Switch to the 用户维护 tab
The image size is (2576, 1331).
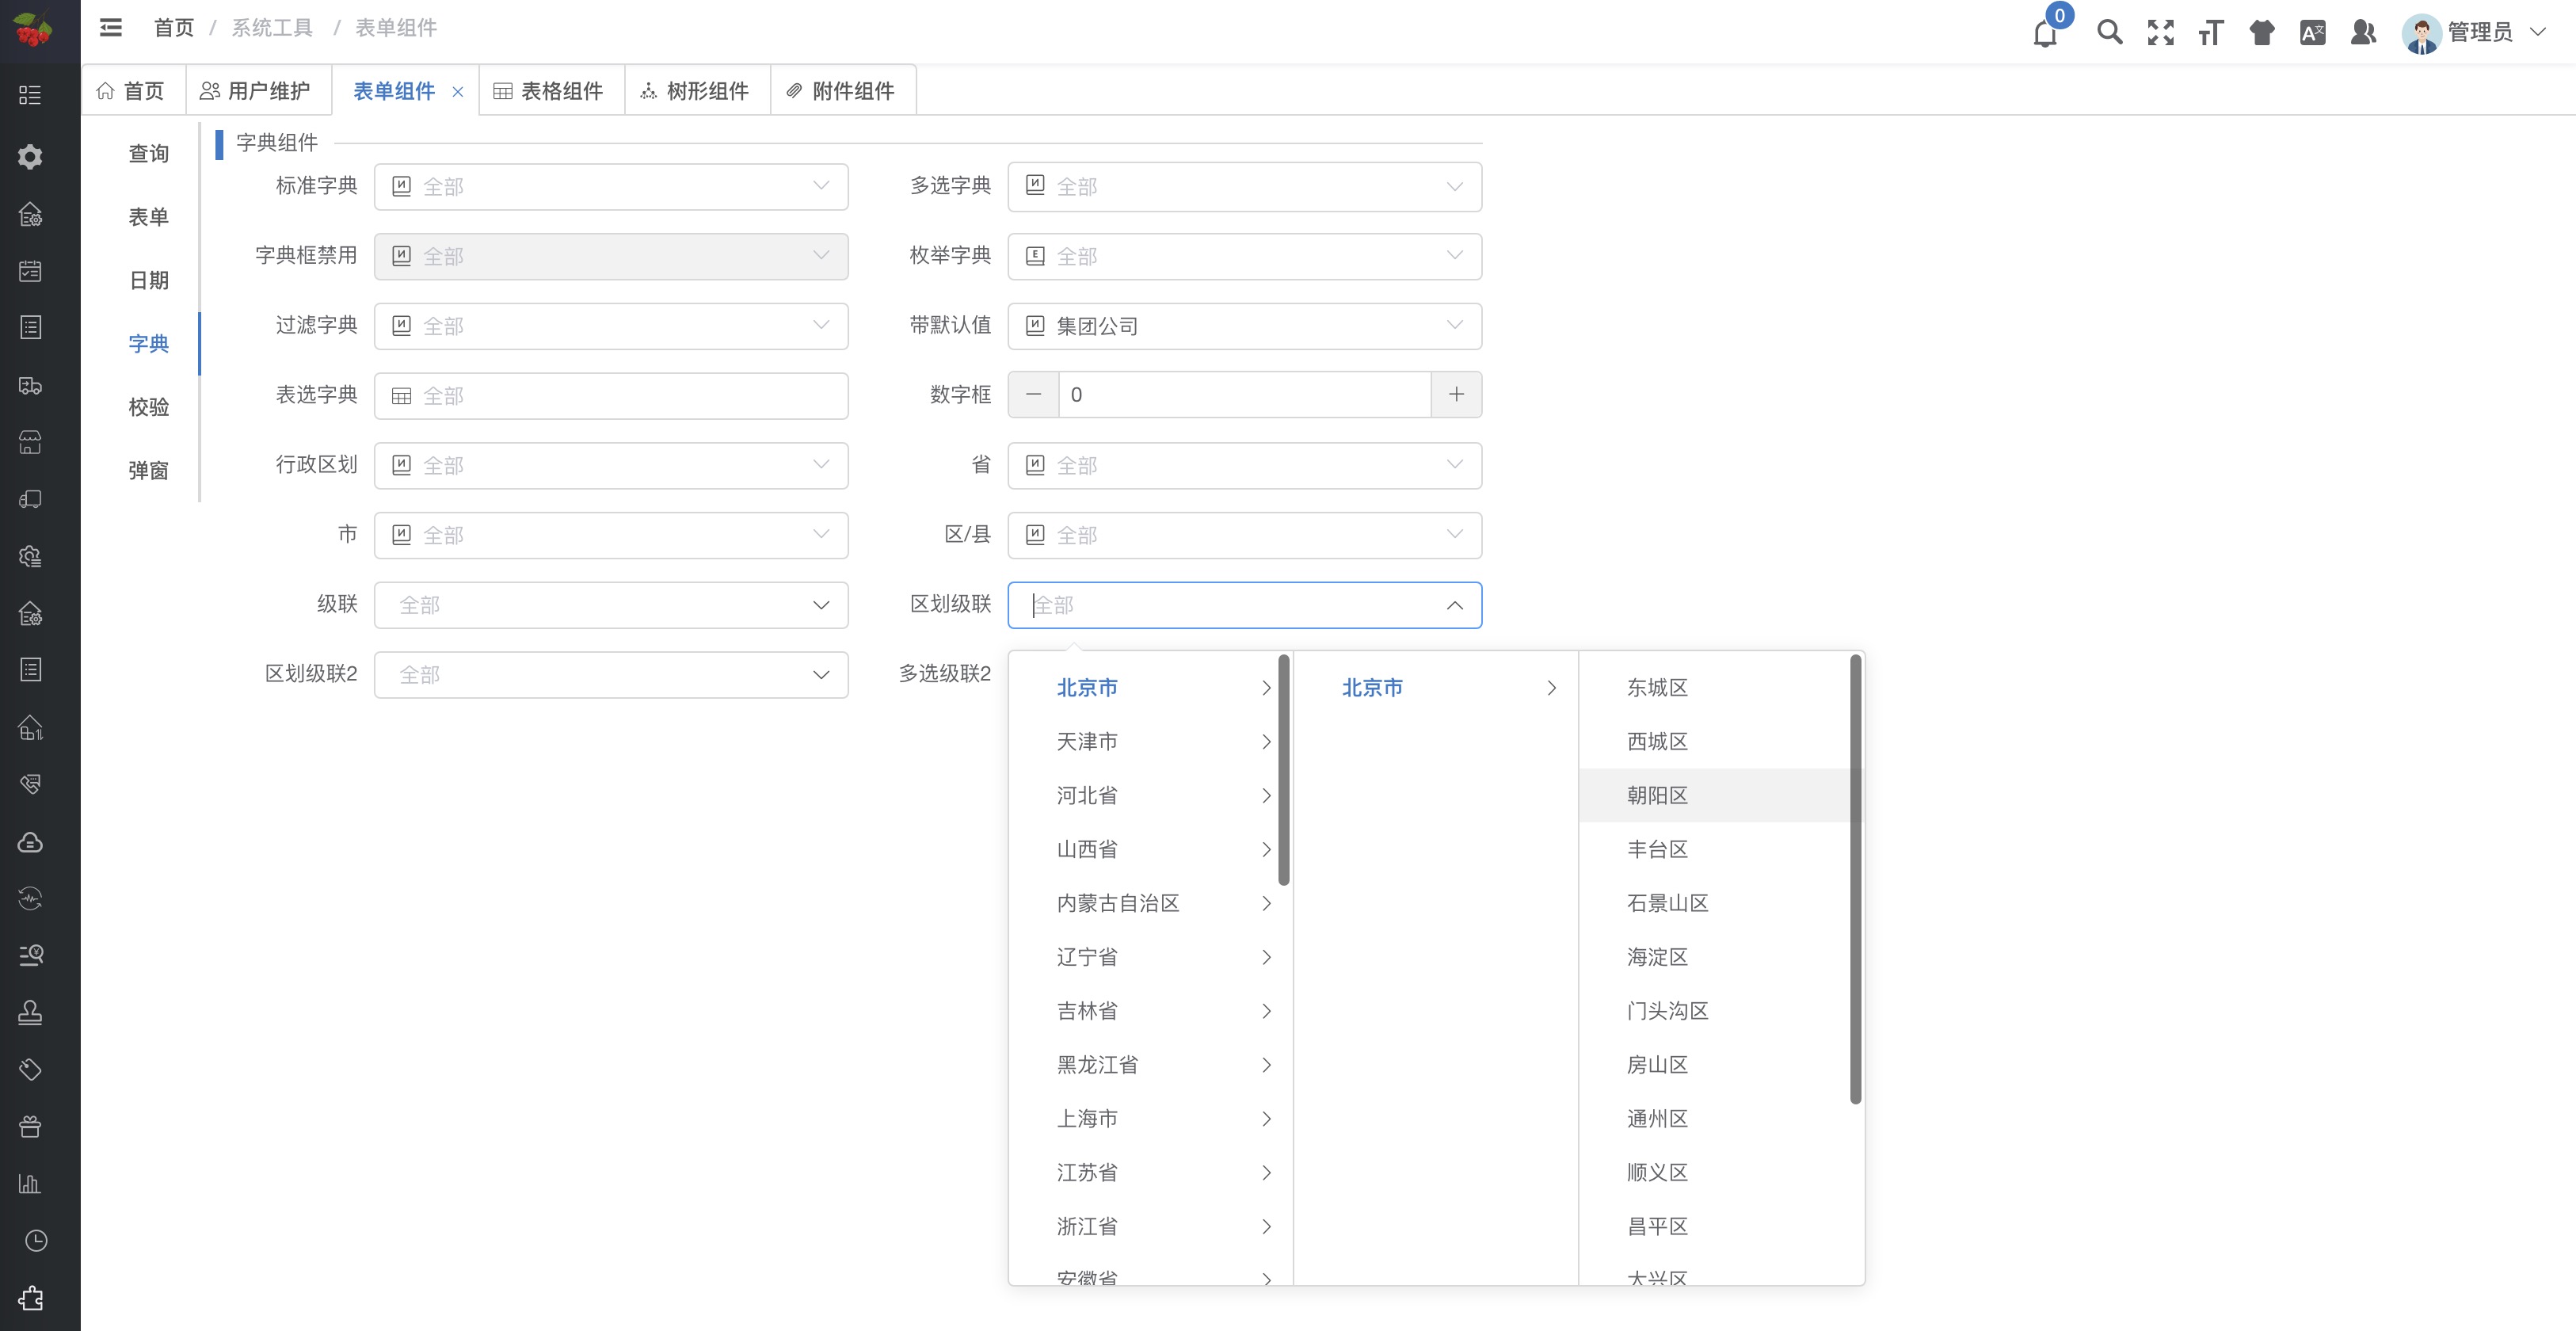(x=258, y=91)
